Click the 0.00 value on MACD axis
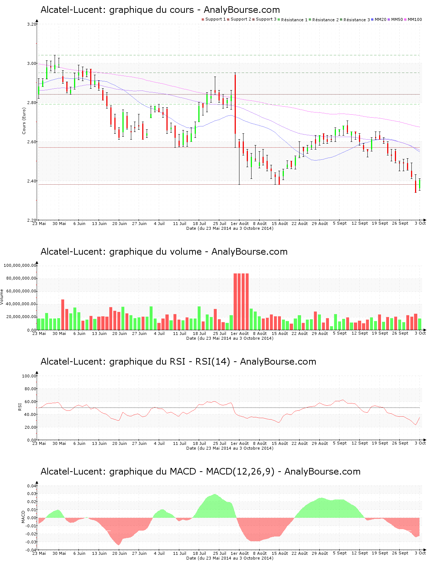Viewport: 440px width, 568px height. coord(32,518)
